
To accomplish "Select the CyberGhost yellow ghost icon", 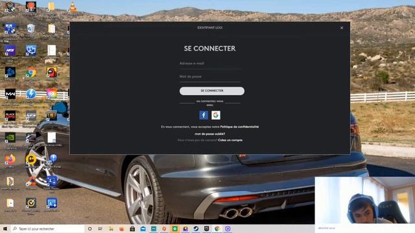I will 31,160.
